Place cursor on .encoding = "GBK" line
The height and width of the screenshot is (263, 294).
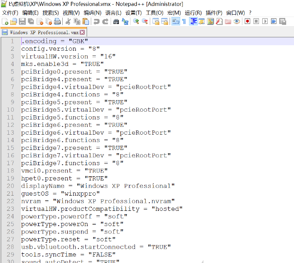click(x=54, y=41)
